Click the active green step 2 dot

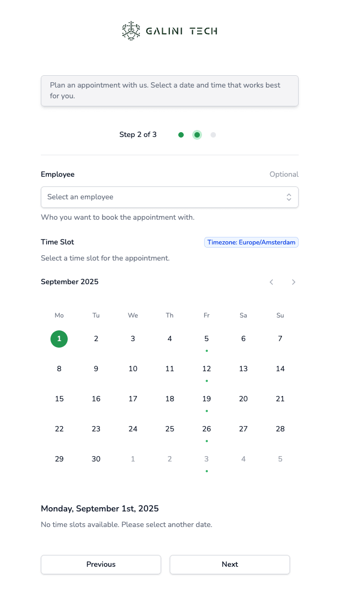coord(197,135)
